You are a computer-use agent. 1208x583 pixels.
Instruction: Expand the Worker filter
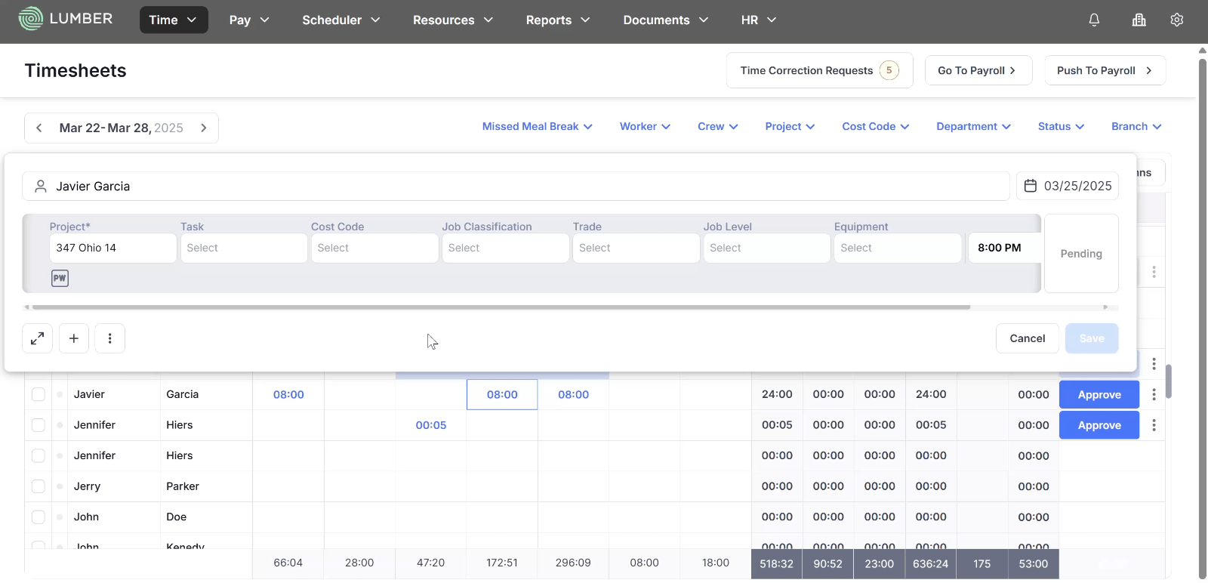point(645,126)
